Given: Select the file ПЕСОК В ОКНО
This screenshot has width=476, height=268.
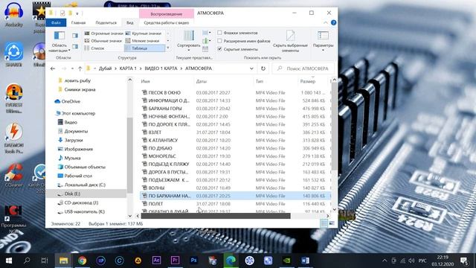Looking at the screenshot, I should 164,92.
